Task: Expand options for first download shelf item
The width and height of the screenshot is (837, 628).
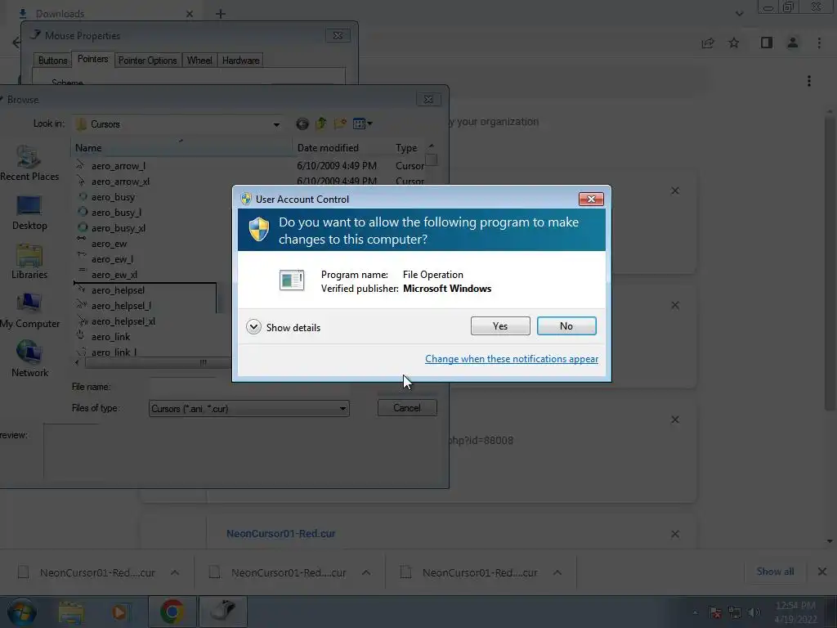Action: [x=175, y=572]
